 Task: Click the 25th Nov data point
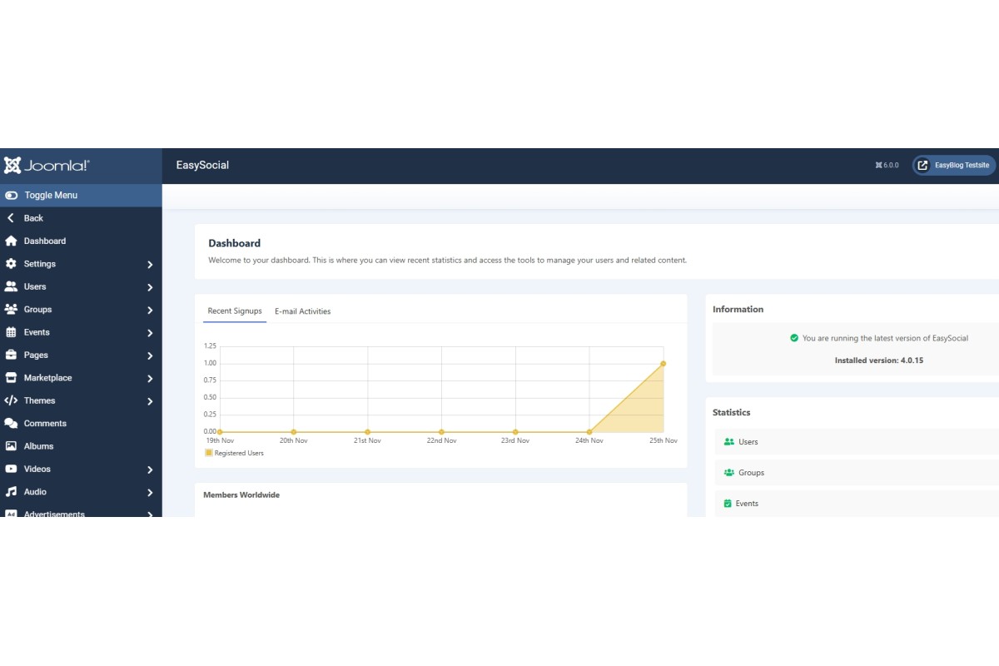[x=664, y=363]
